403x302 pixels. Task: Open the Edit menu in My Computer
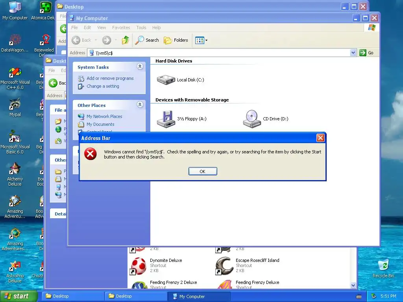(x=87, y=28)
